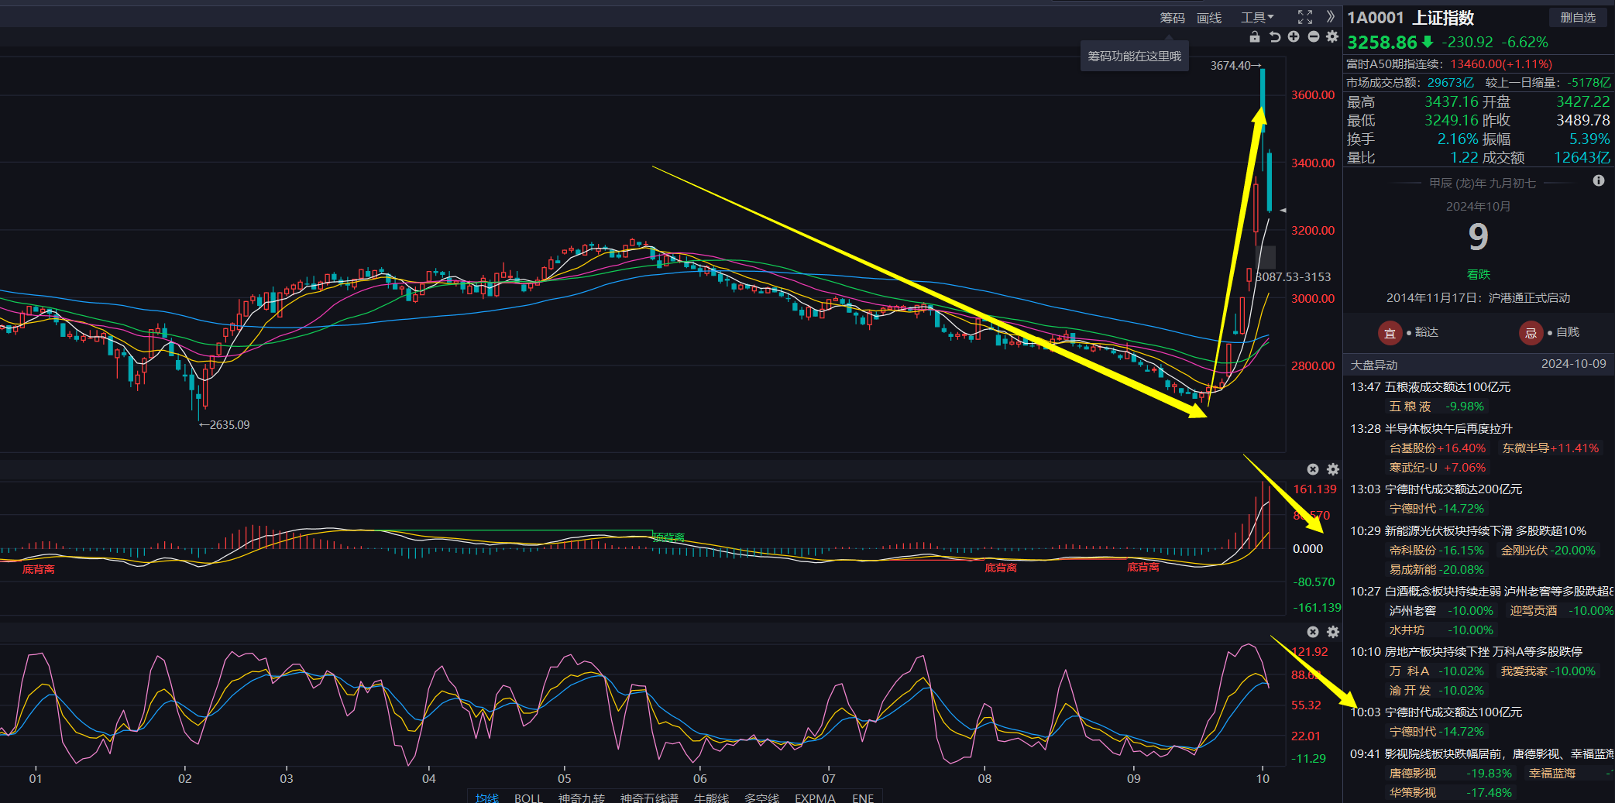Click the 1A0001 上证指数 title

pos(1411,18)
